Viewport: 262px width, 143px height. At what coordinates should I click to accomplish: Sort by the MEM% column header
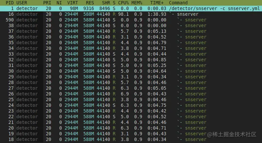(x=137, y=3)
